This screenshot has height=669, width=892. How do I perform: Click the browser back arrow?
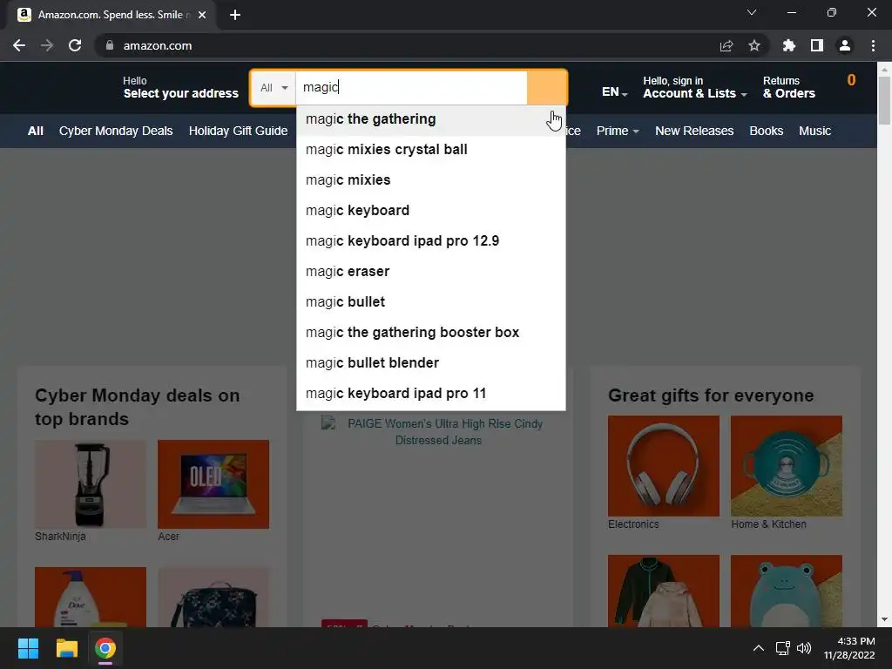(x=19, y=45)
